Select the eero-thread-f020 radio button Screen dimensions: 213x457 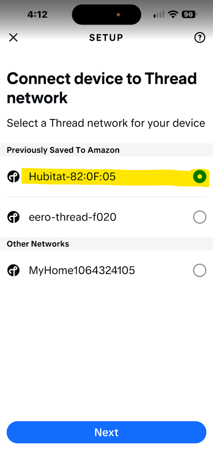pyautogui.click(x=199, y=217)
